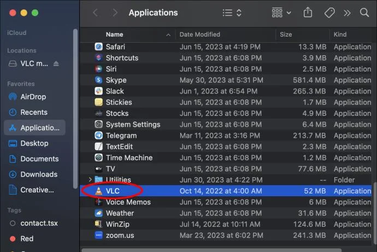Image resolution: width=377 pixels, height=252 pixels.
Task: Select the Telegram app icon
Action: 98,136
